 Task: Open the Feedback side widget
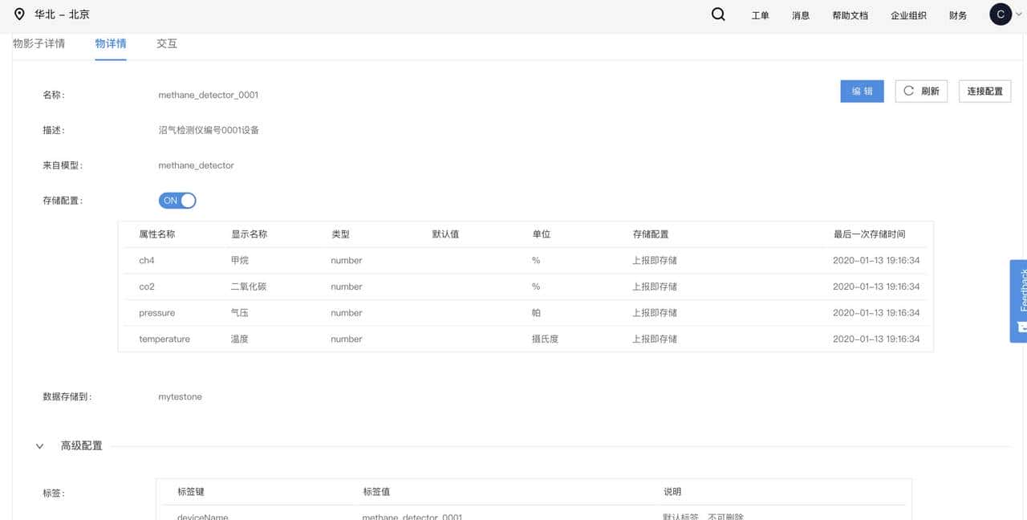(x=1019, y=300)
